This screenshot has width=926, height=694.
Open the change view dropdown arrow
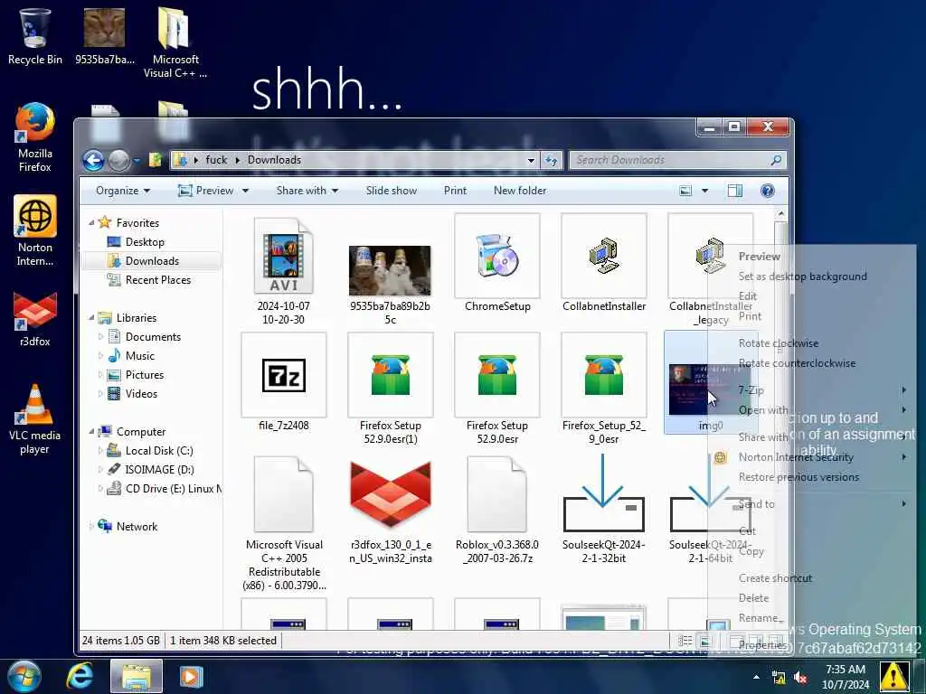(704, 191)
